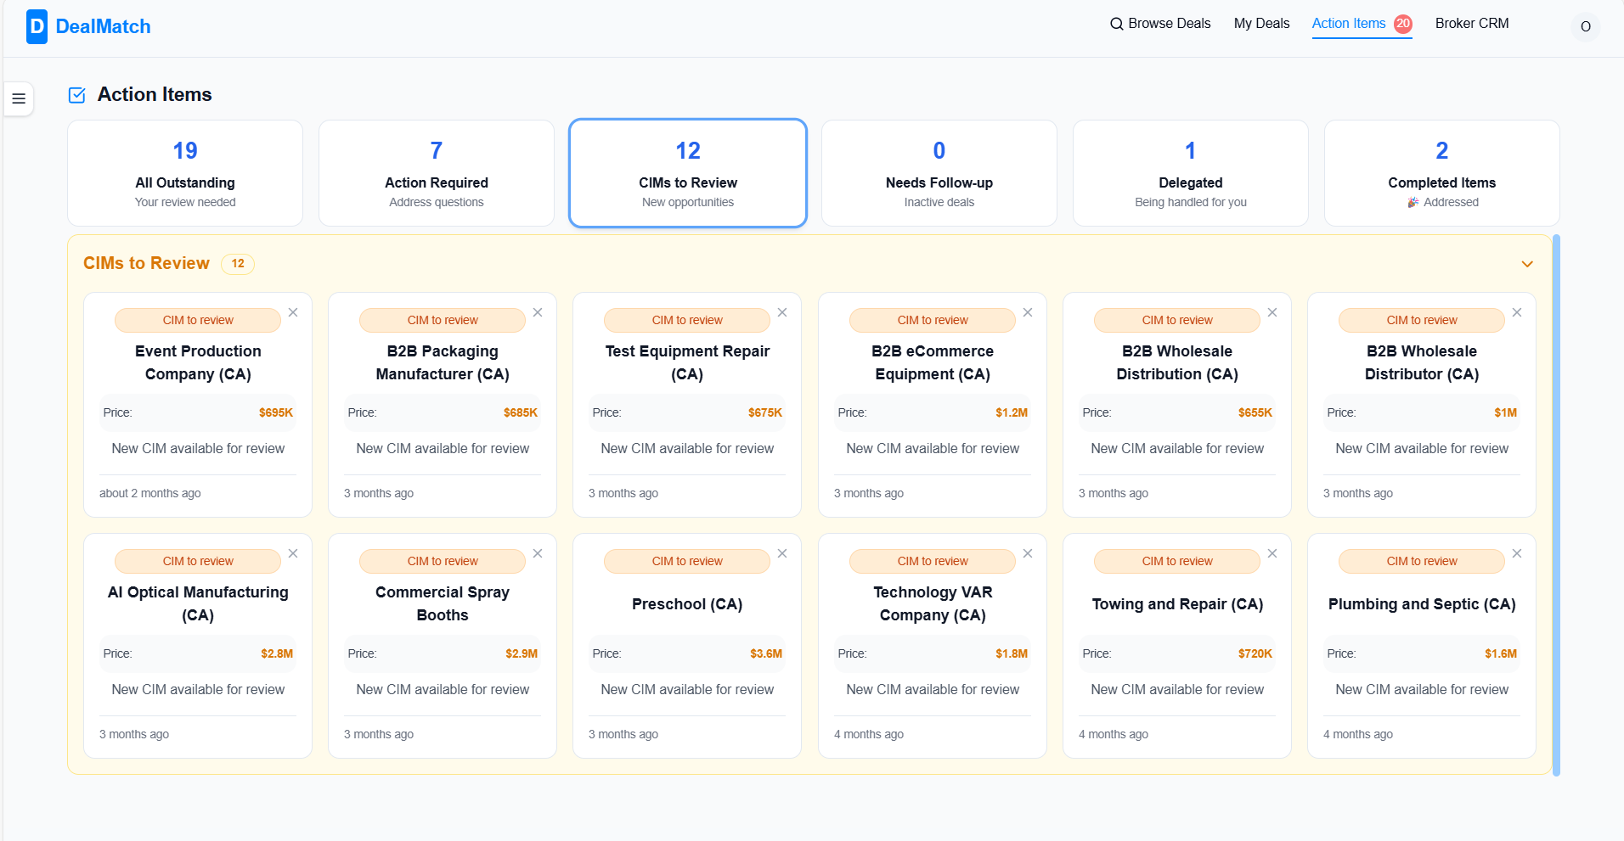1624x841 pixels.
Task: Open the Technology VAR Company deal
Action: [933, 603]
